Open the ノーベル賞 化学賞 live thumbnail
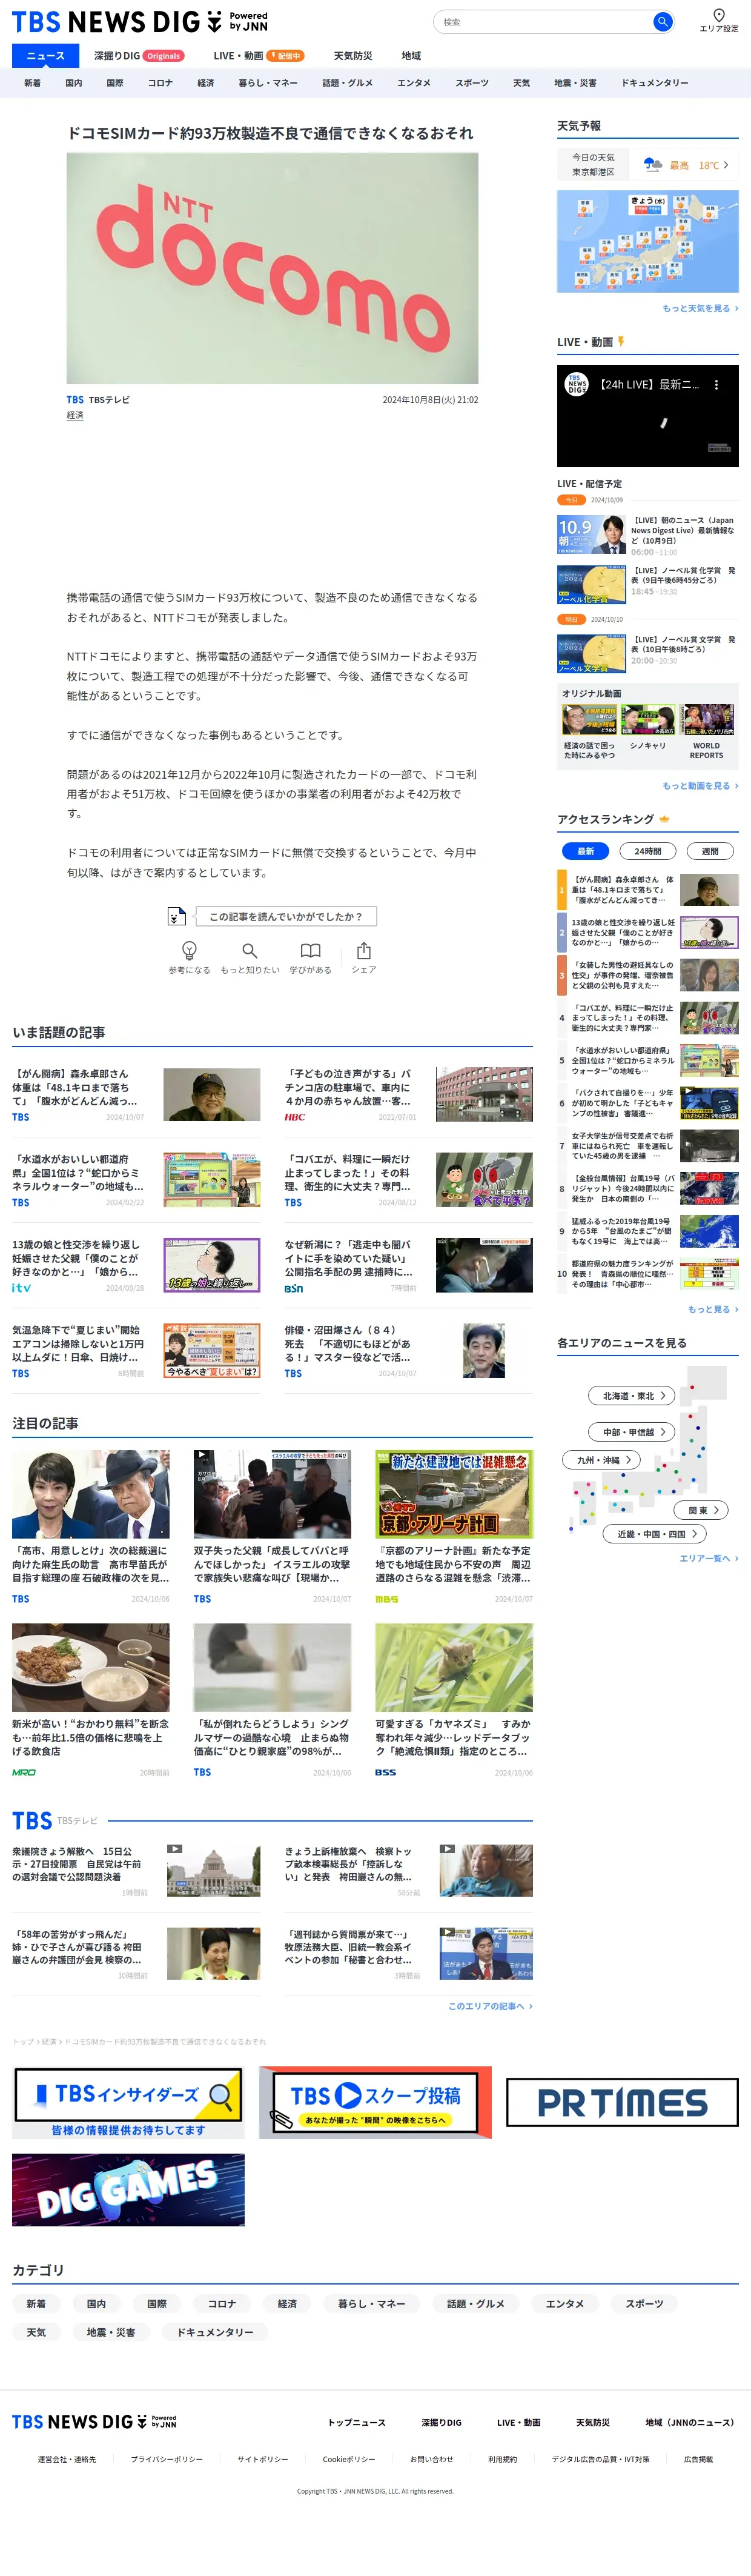 point(591,585)
